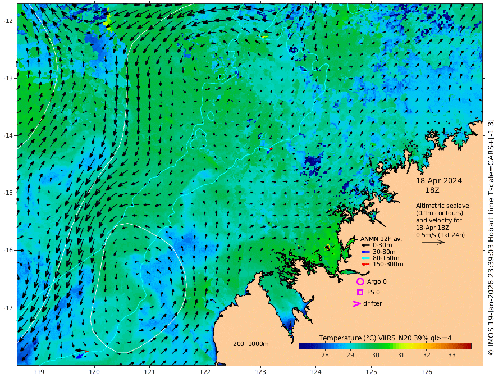Click the dark red end of the color bar
494x382 pixels.
point(469,347)
